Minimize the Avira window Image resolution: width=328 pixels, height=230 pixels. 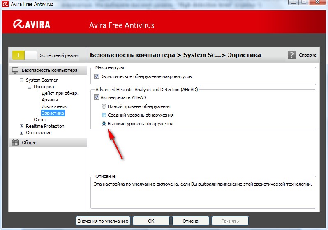(x=293, y=2)
